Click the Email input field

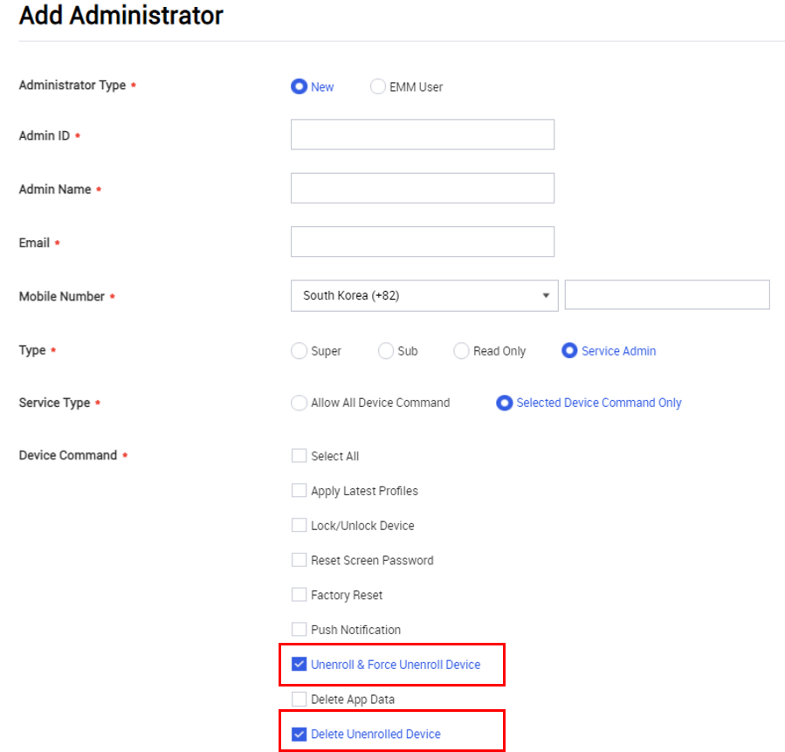click(422, 241)
